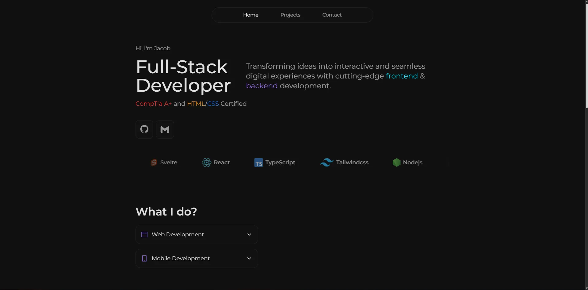Click the Web Development browser icon
588x290 pixels.
pos(144,234)
